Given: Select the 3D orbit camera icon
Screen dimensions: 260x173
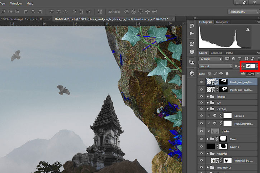Looking at the screenshot, I should pos(127,11).
